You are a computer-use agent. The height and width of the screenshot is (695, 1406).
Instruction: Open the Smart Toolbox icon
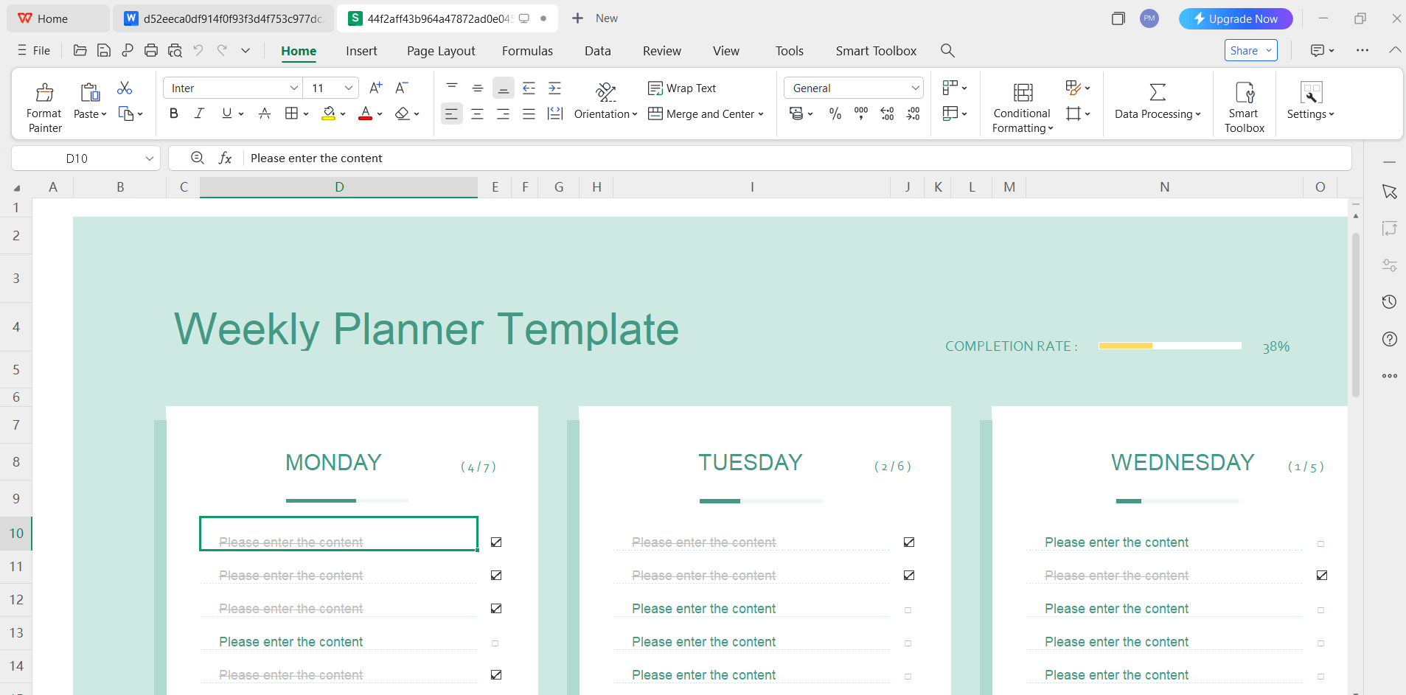[x=1244, y=93]
